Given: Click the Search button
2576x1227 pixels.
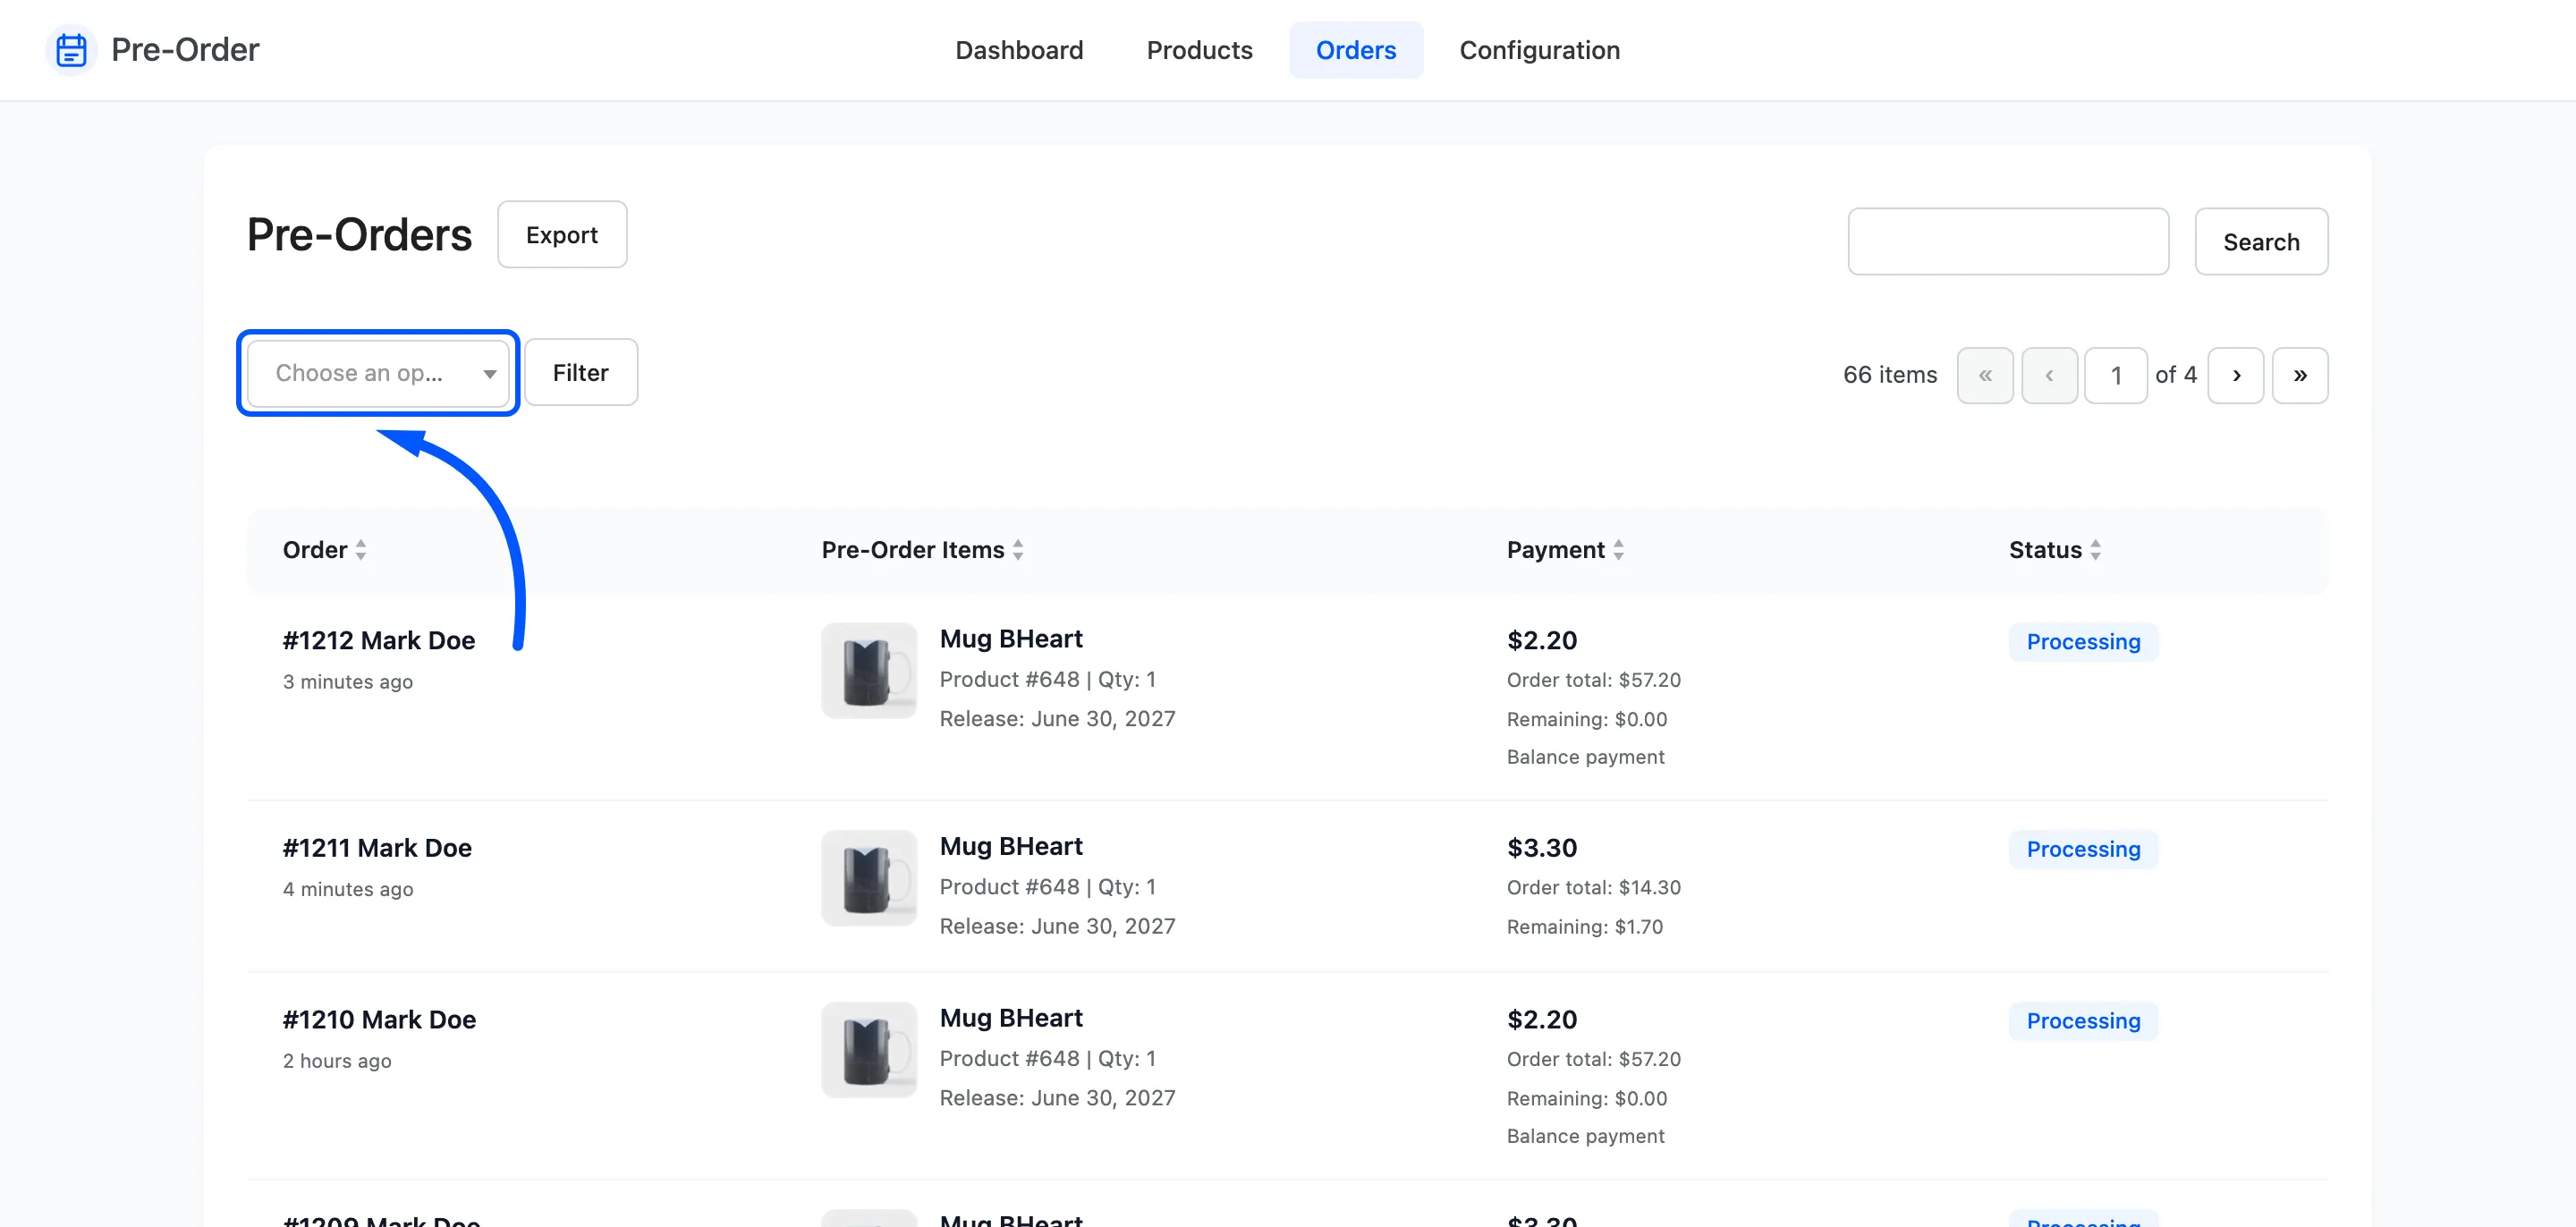Looking at the screenshot, I should [2261, 242].
